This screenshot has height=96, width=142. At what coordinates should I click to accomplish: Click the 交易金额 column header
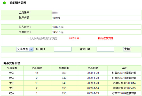pyautogui.click(x=37, y=68)
